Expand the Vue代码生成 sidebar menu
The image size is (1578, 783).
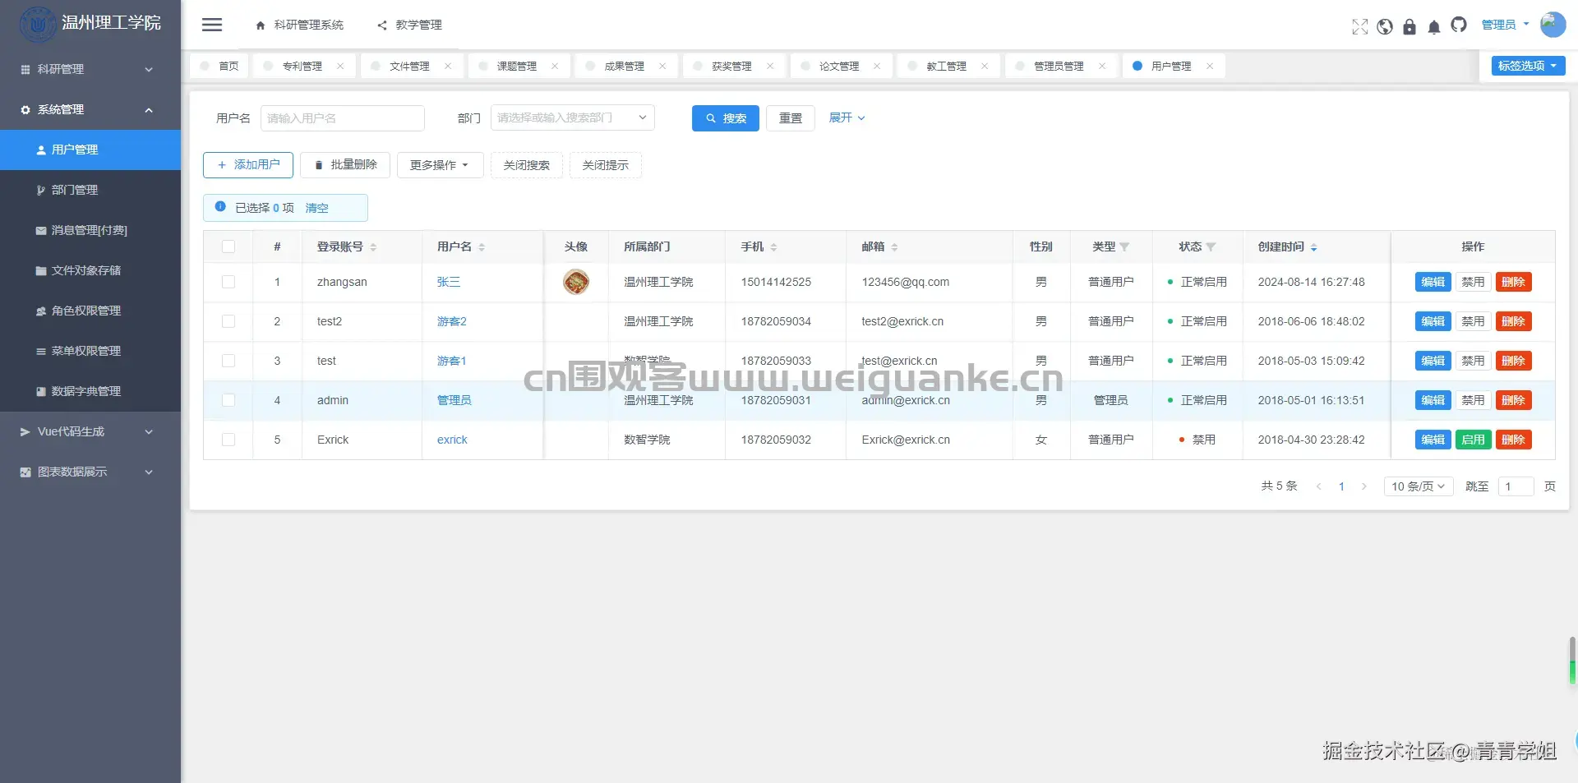point(90,431)
